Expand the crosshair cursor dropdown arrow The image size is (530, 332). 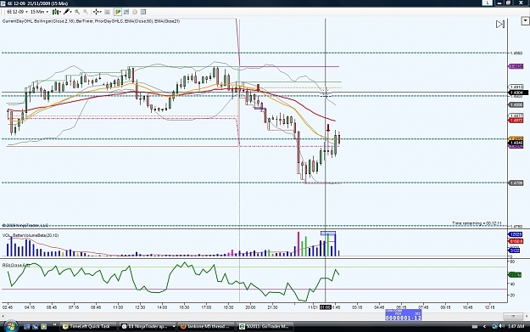[101, 12]
